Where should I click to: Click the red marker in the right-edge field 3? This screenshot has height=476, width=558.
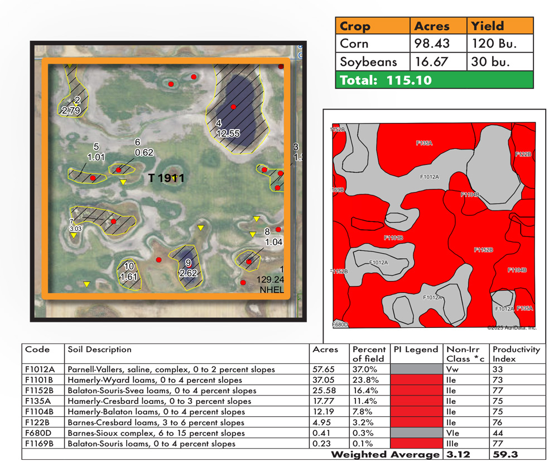point(281,172)
